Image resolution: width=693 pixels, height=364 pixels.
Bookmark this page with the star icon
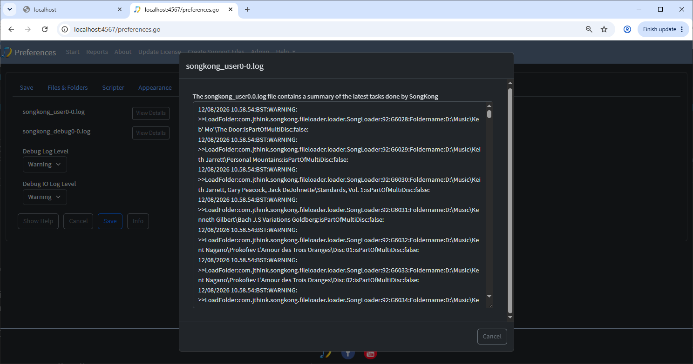coord(604,29)
